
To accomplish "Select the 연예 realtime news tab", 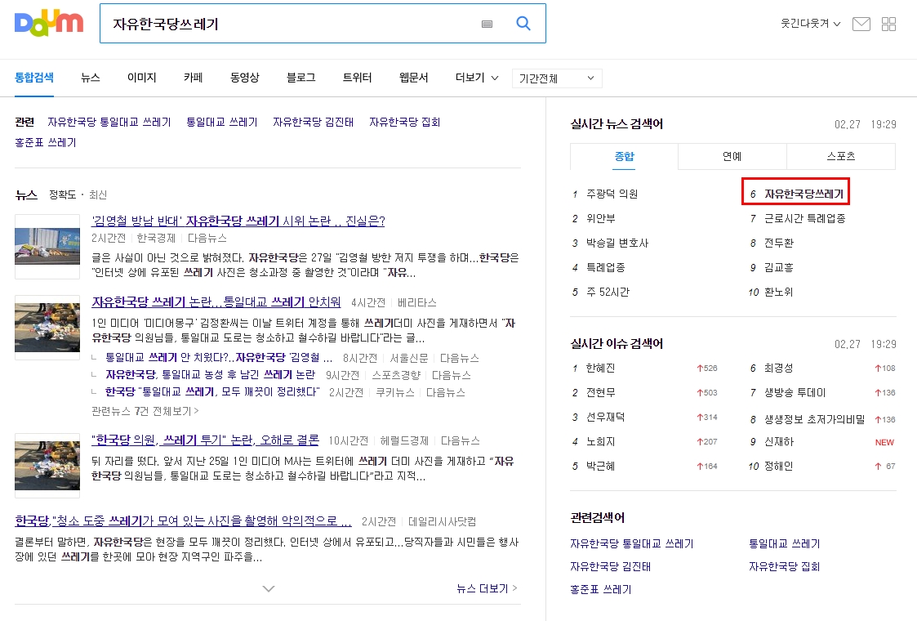I will pos(732,156).
